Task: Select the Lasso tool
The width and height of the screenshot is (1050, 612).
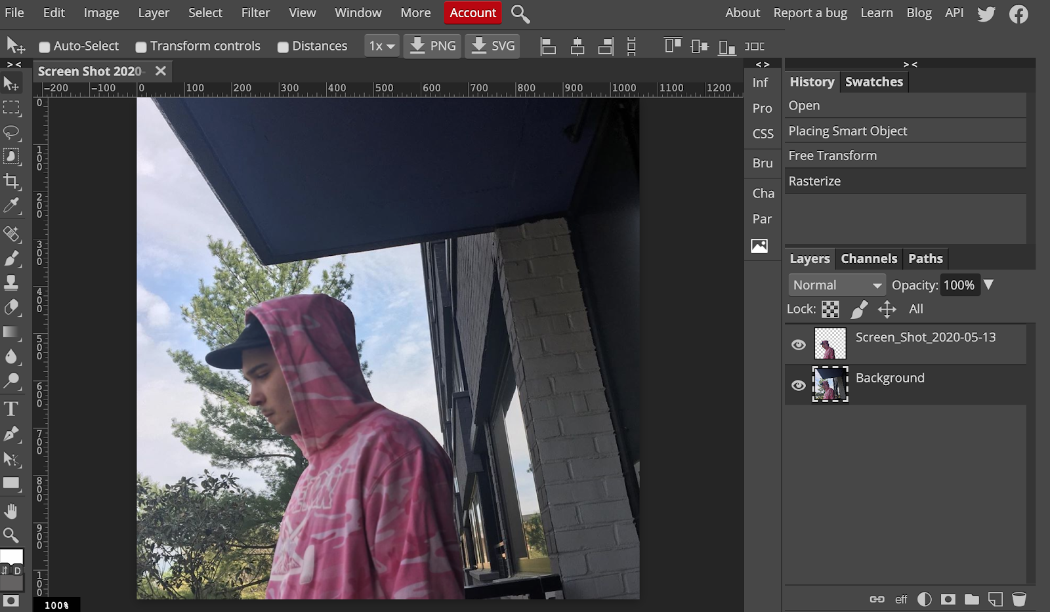Action: point(11,133)
